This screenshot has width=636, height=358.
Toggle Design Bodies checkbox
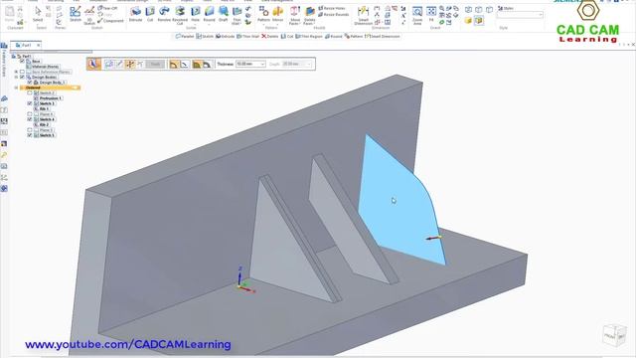click(x=22, y=77)
